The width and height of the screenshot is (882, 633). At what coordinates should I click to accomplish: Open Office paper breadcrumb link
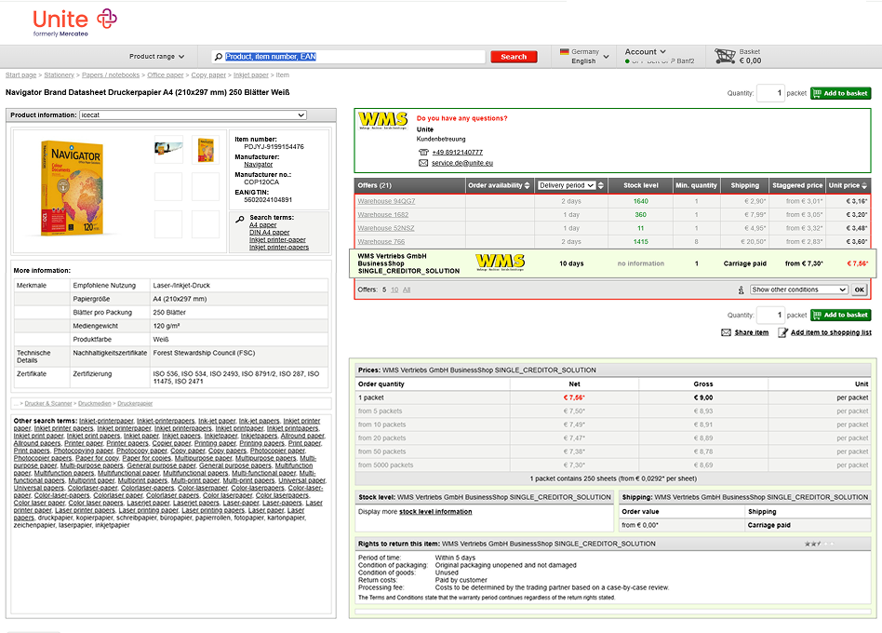click(166, 74)
